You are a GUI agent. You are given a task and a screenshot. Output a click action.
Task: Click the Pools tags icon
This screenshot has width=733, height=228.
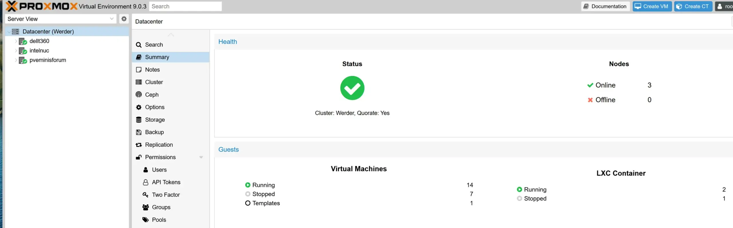click(145, 220)
